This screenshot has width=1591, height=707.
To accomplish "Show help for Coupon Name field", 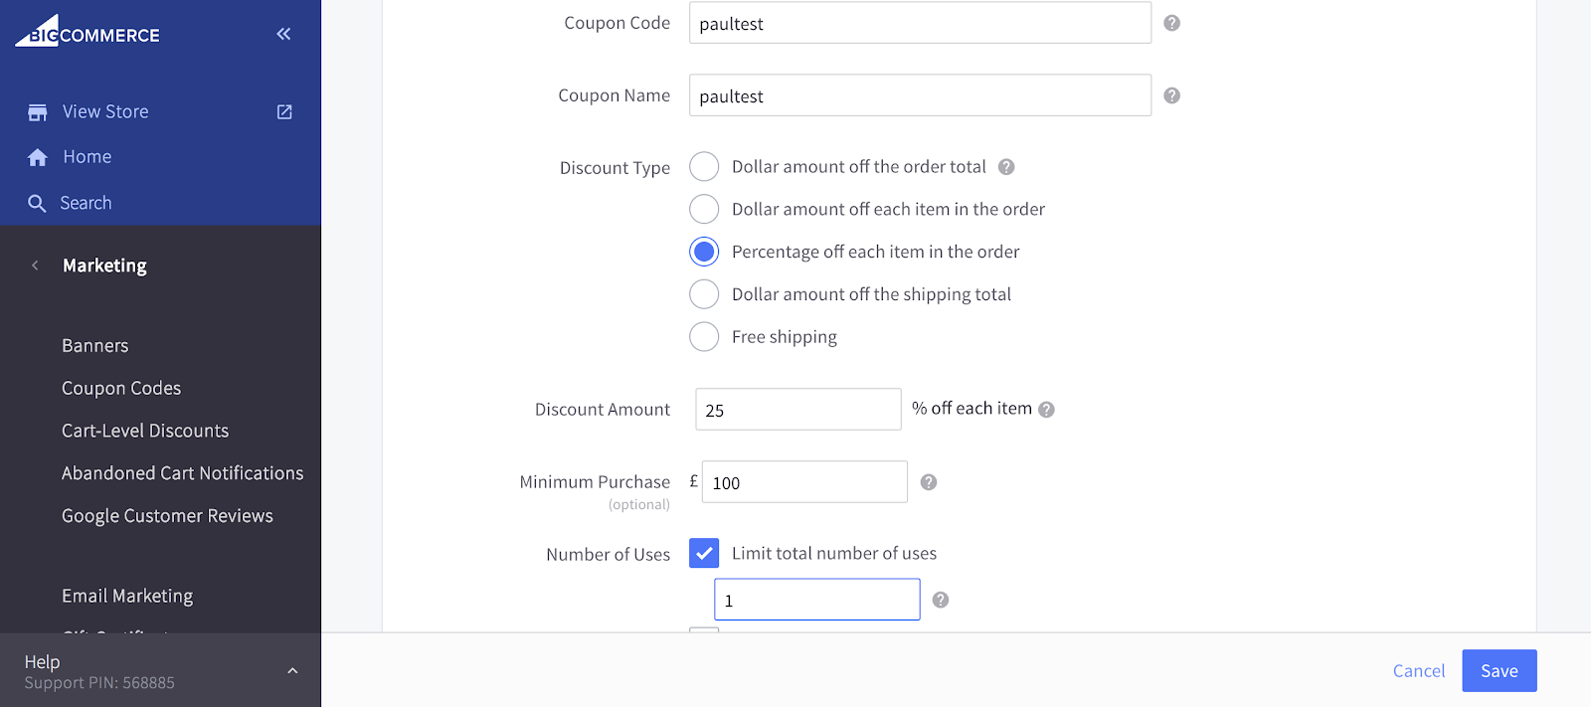I will pyautogui.click(x=1172, y=95).
